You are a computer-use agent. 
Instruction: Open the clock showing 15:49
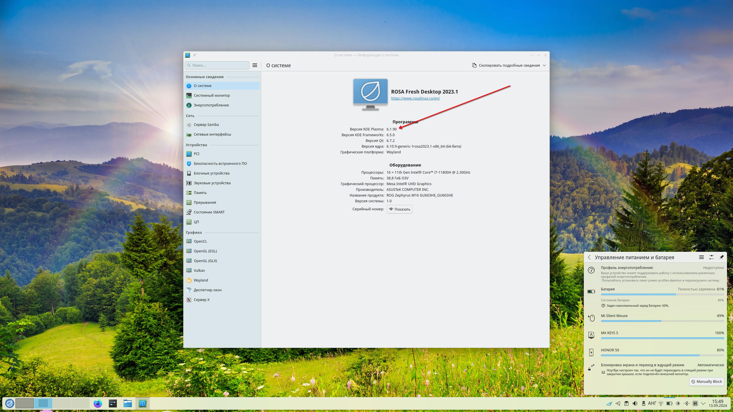(718, 403)
